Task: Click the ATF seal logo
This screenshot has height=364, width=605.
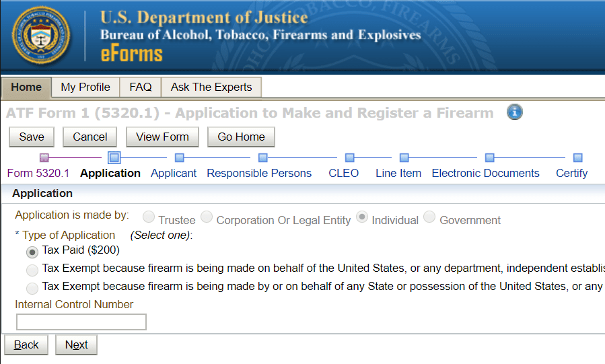Action: pyautogui.click(x=41, y=36)
